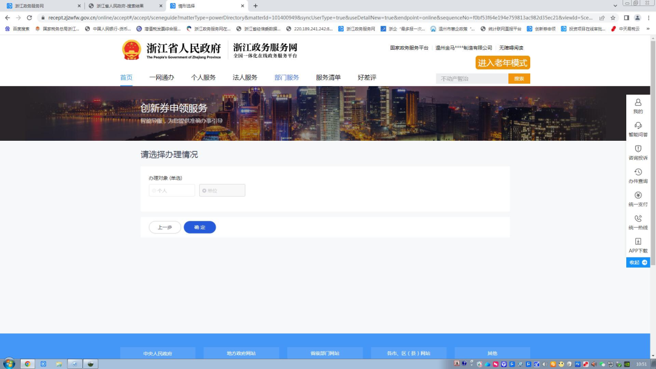
Task: Open the 一网通办 menu item
Action: 162,77
